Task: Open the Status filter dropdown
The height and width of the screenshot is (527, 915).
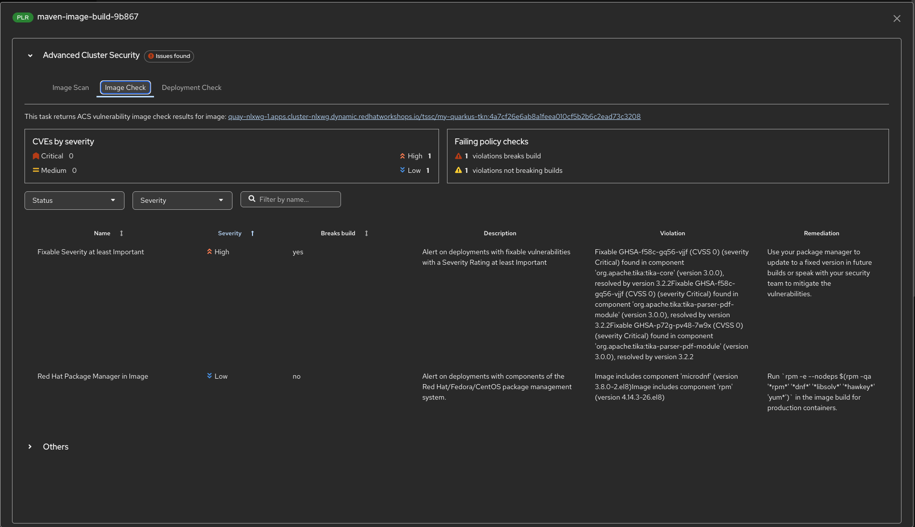Action: click(74, 200)
